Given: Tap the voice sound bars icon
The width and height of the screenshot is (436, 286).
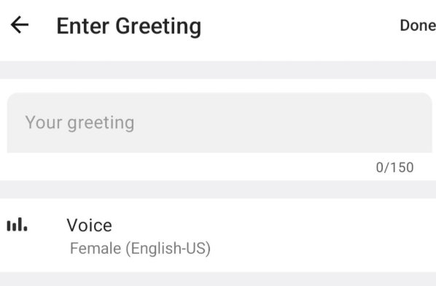Looking at the screenshot, I should (17, 225).
